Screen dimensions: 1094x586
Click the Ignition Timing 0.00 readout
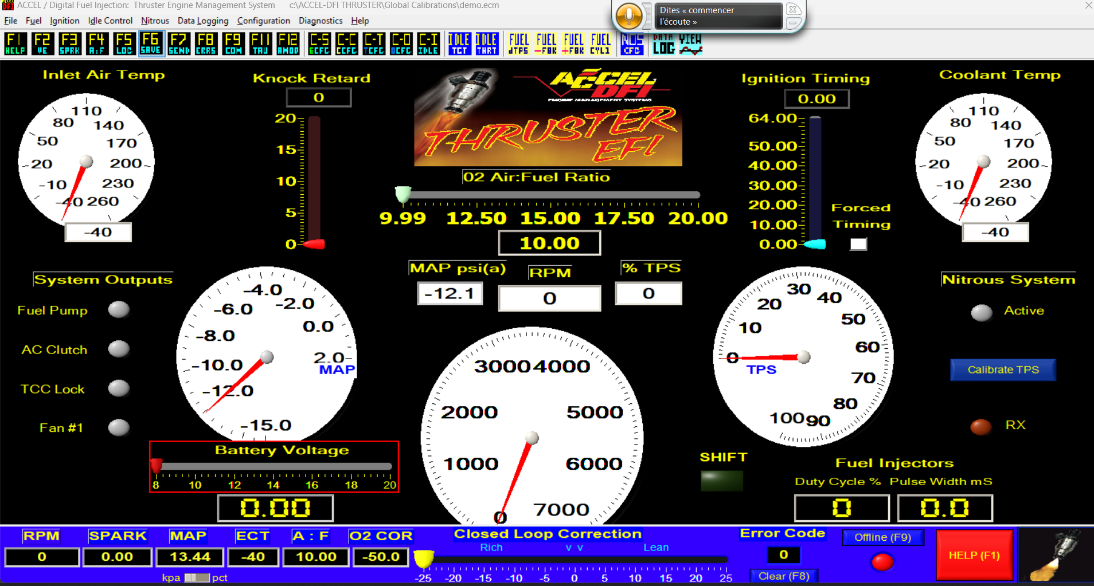coord(816,99)
